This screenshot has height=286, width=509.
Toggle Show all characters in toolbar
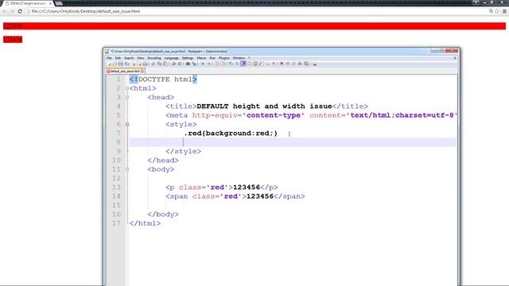237,64
